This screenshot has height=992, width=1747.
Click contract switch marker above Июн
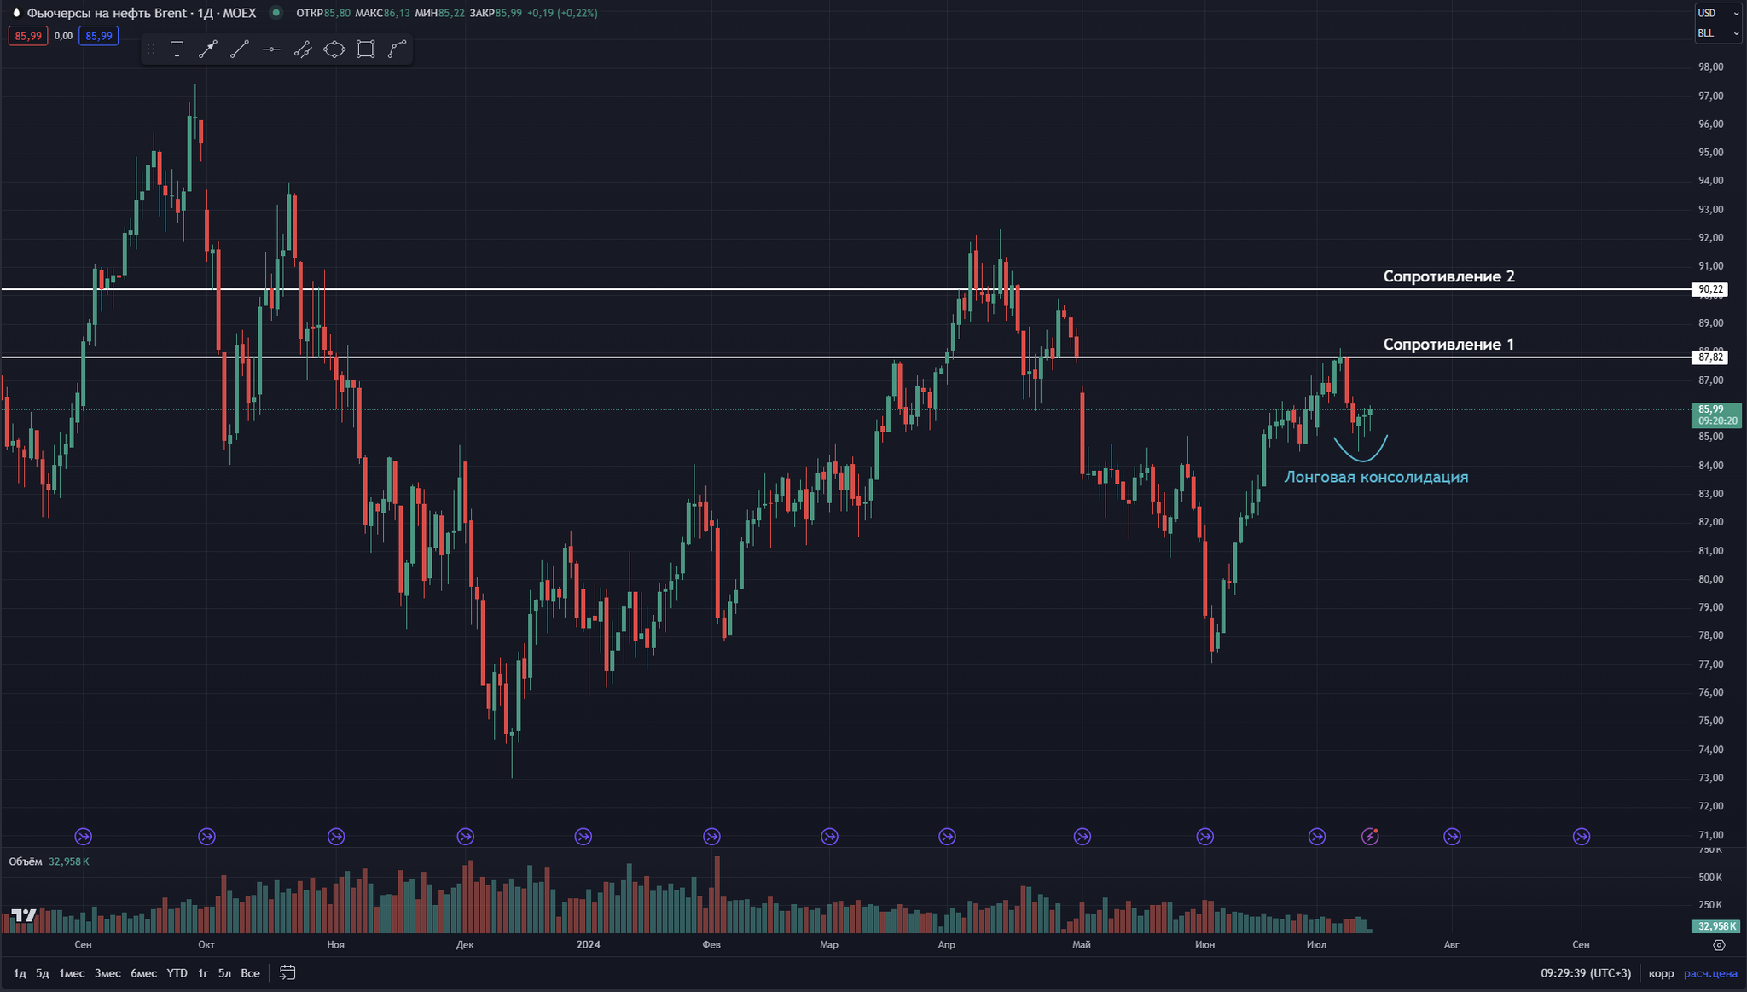[x=1204, y=837]
